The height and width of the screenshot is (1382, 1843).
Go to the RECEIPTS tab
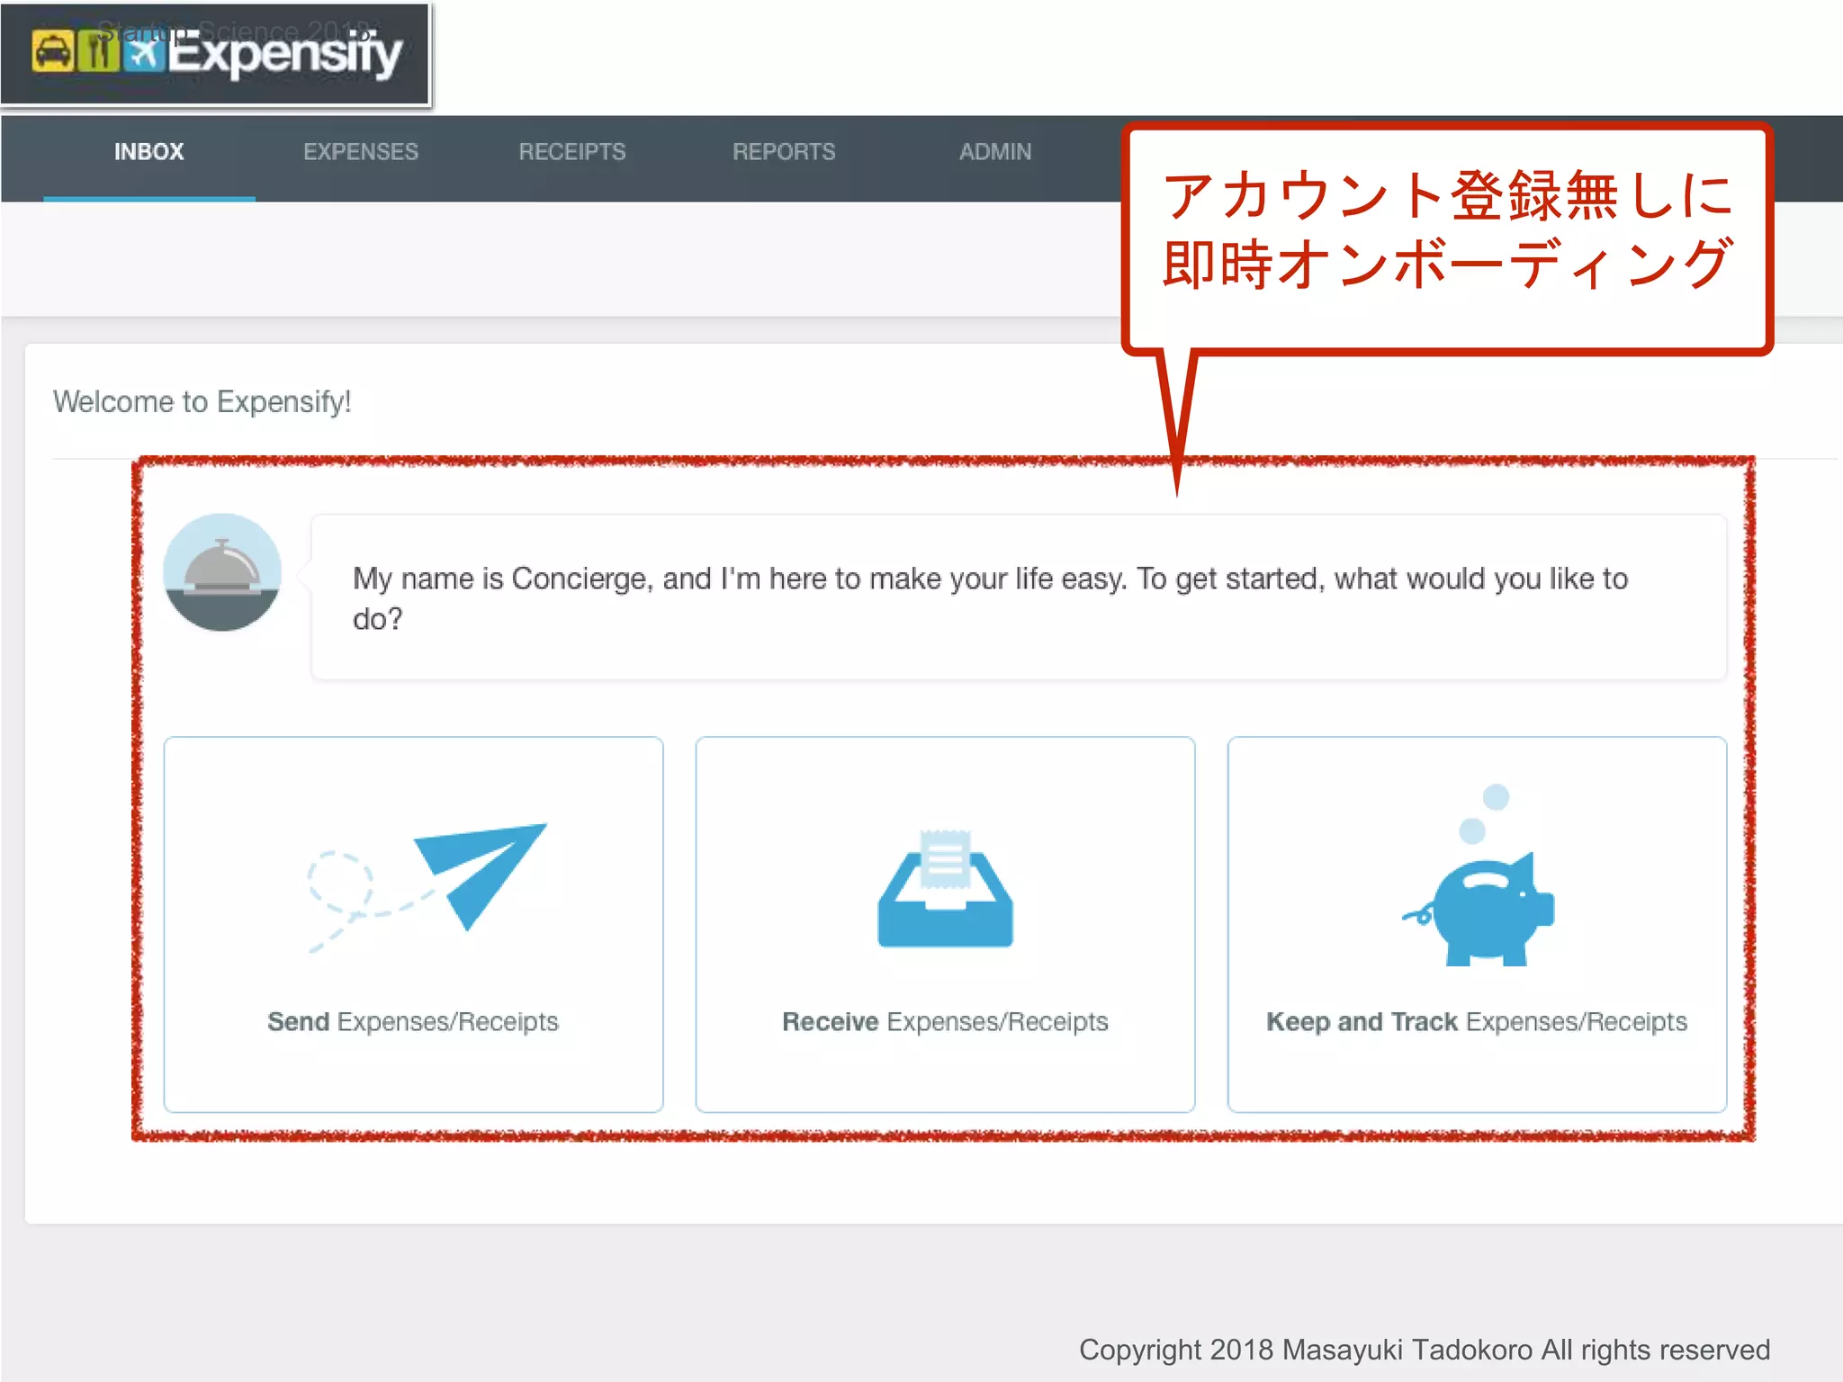click(x=572, y=152)
